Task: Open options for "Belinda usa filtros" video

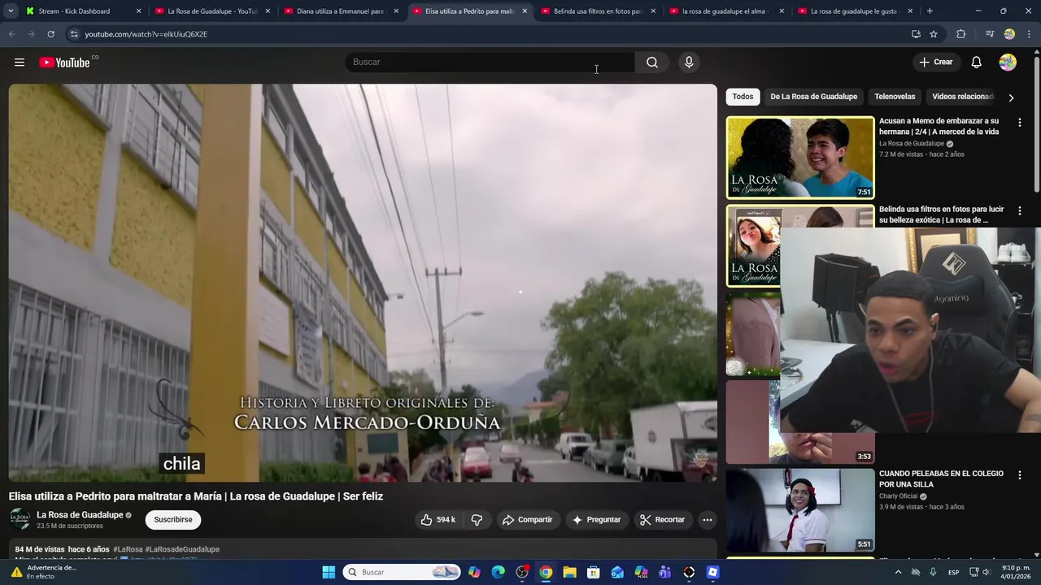Action: pos(1019,211)
